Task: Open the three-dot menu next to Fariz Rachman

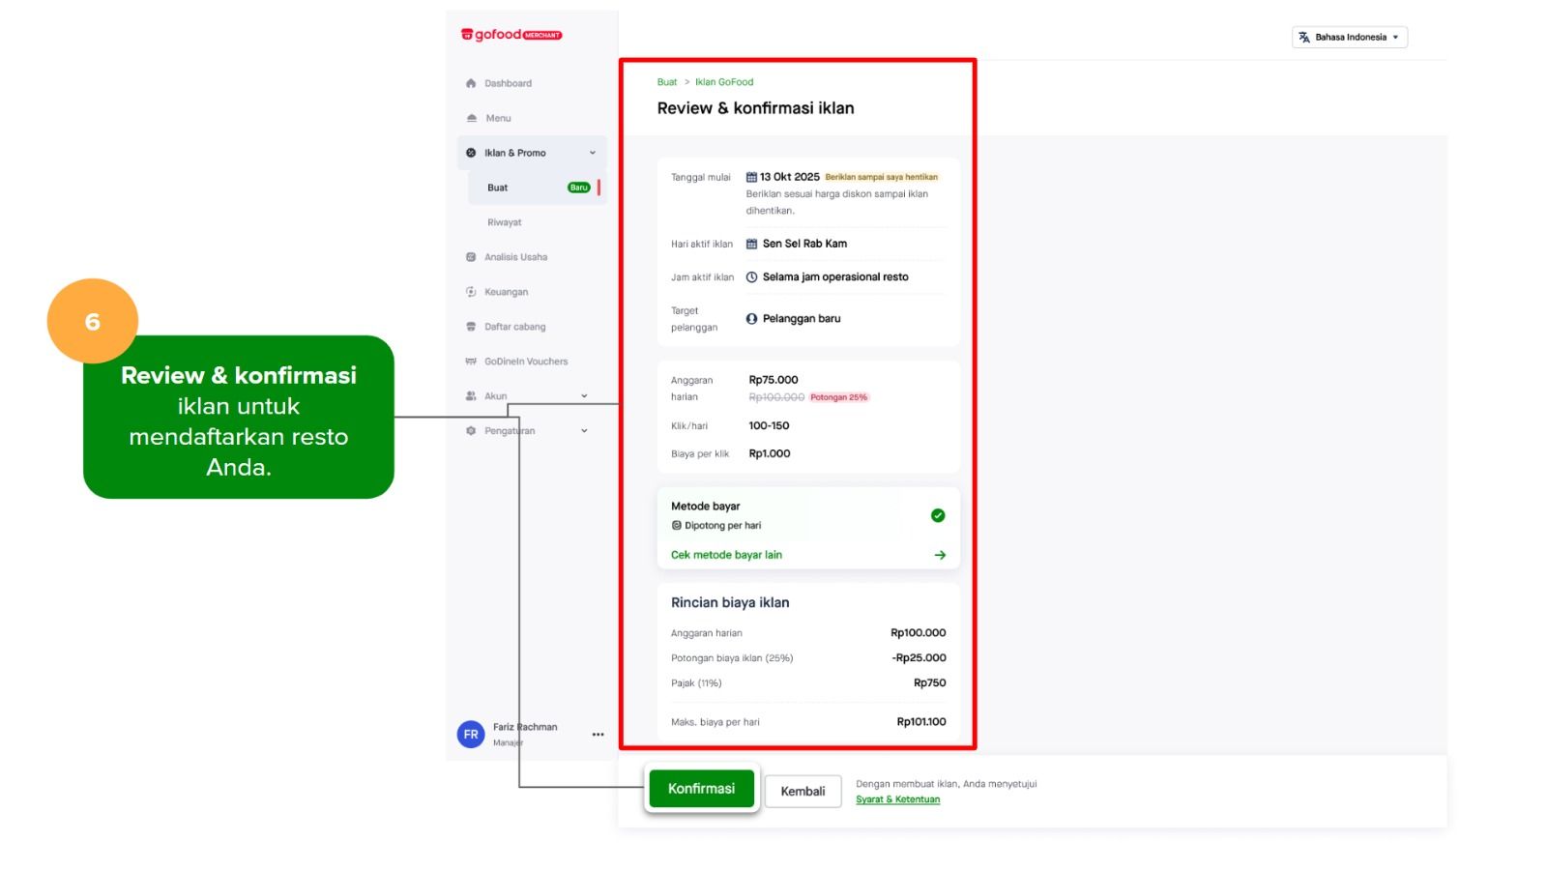Action: click(598, 735)
